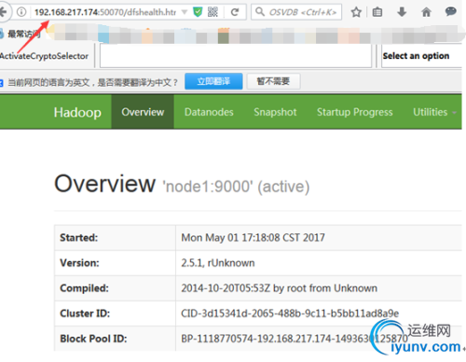Image resolution: width=466 pixels, height=362 pixels.
Task: Open the QR code icon
Action: click(212, 12)
